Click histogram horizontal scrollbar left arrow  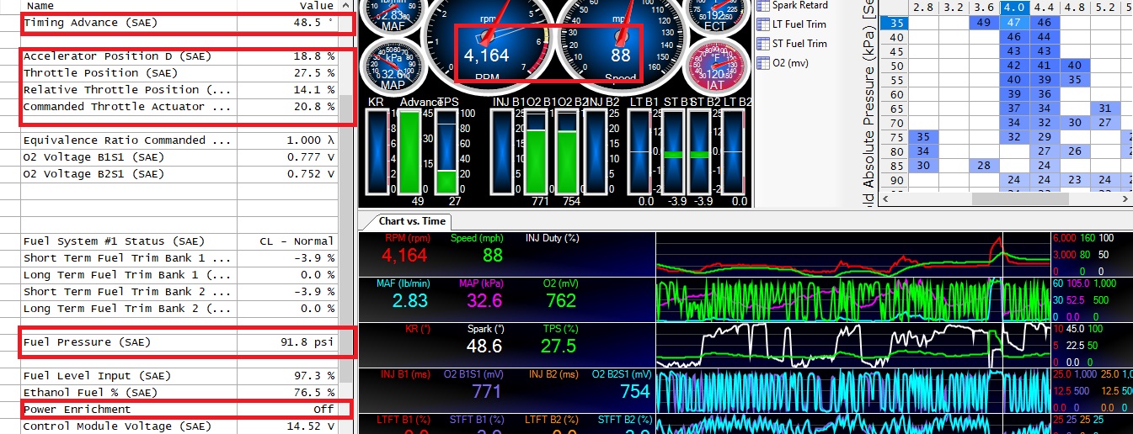click(887, 199)
